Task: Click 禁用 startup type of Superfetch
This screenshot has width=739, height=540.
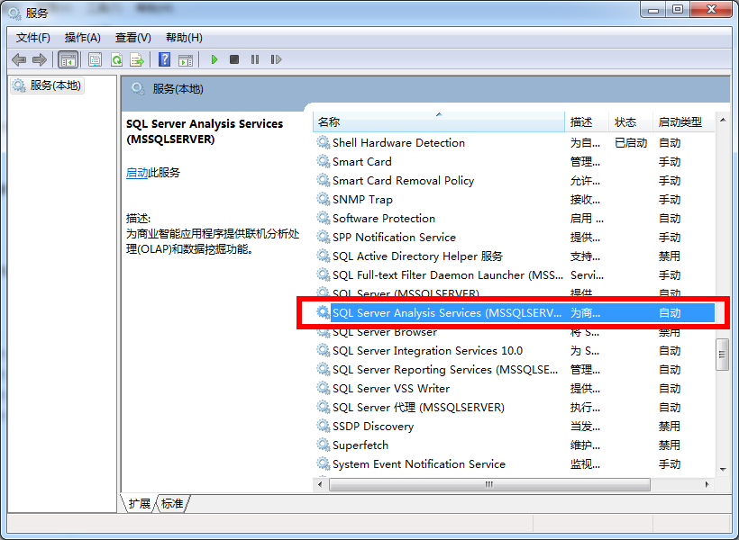Action: point(670,445)
